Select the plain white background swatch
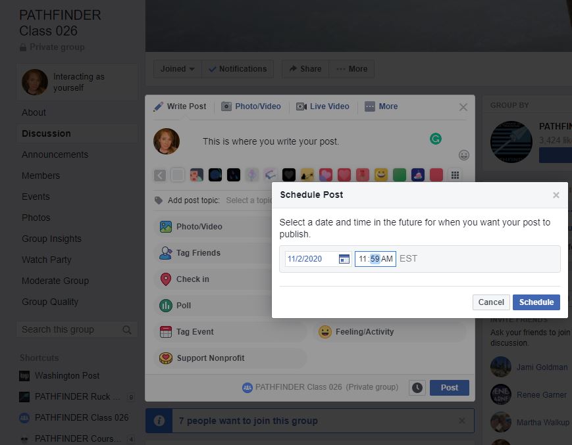This screenshot has width=572, height=445. click(178, 175)
